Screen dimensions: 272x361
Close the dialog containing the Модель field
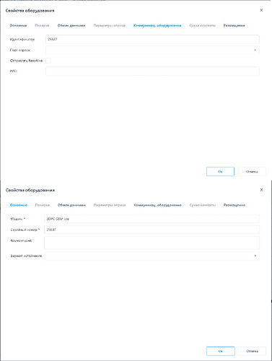(x=261, y=190)
